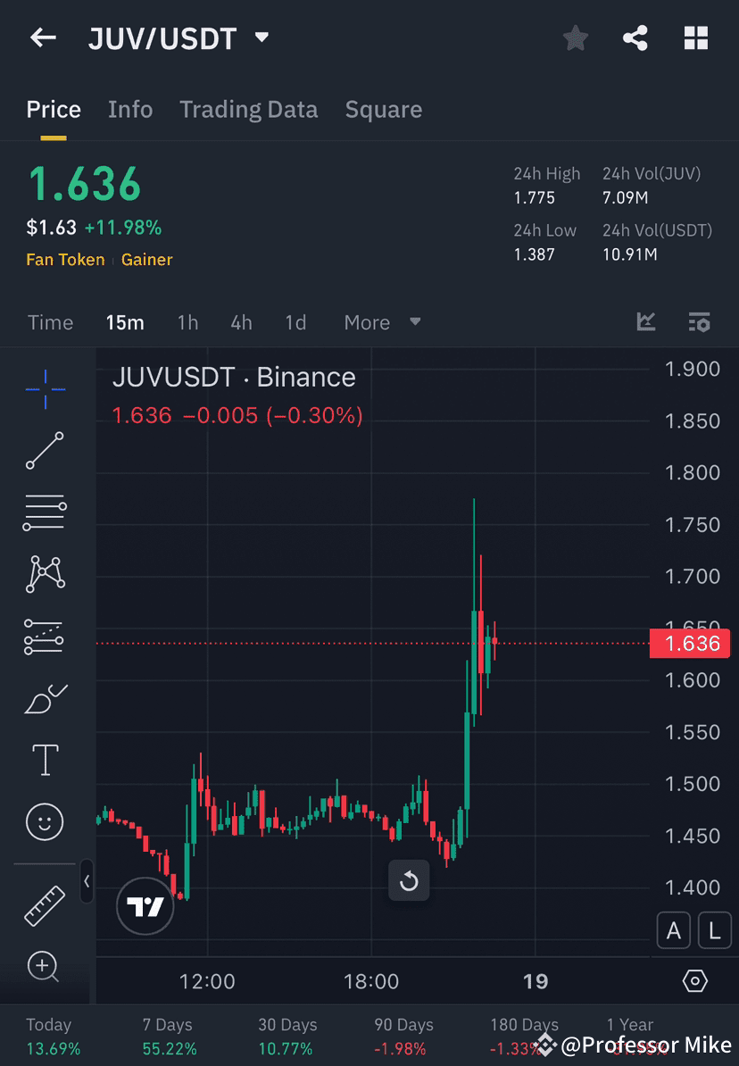Screen dimensions: 739x1066
Task: Select the trend line drawing tool
Action: tap(45, 452)
